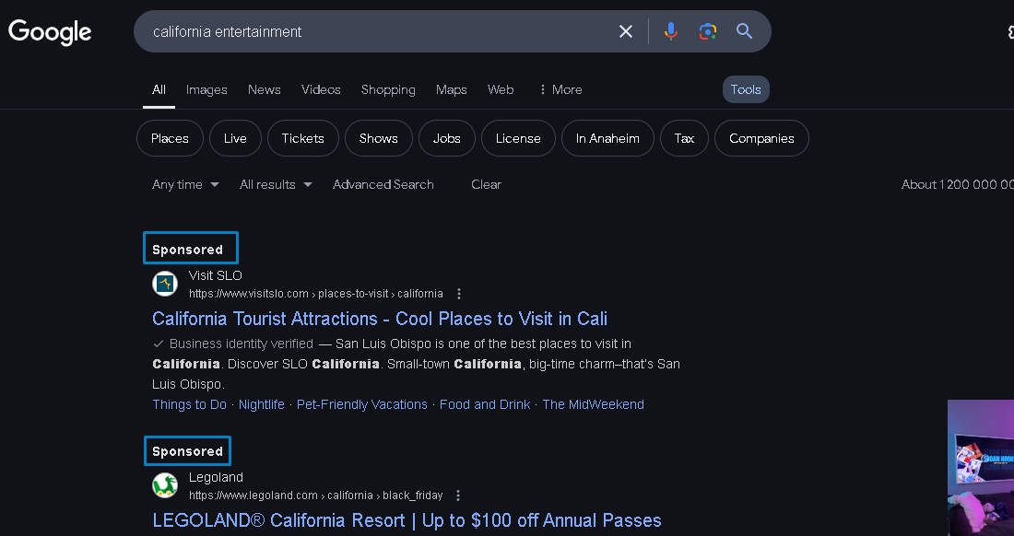Click the magnifying glass search icon
This screenshot has height=536, width=1014.
click(x=744, y=31)
